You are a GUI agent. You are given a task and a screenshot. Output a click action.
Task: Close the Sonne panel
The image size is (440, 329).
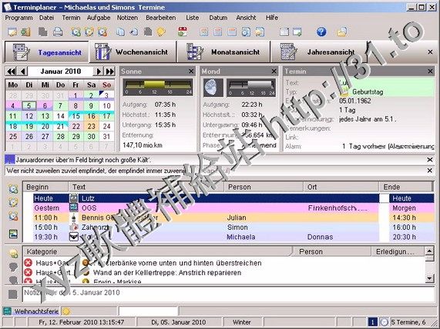tap(191, 71)
